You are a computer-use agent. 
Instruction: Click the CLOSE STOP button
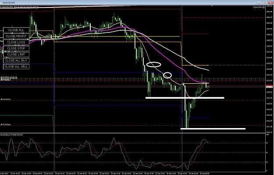[16, 48]
